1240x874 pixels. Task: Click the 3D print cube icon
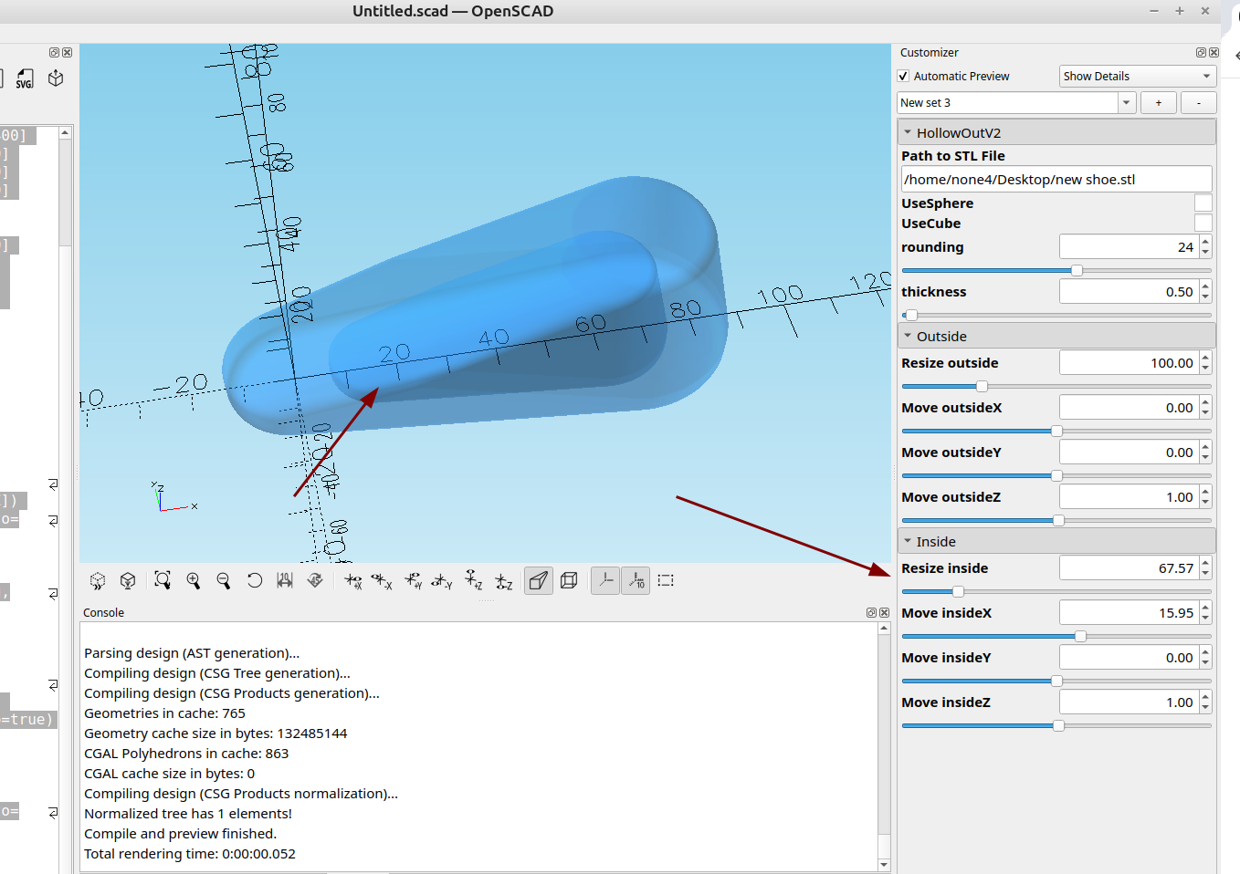point(56,78)
